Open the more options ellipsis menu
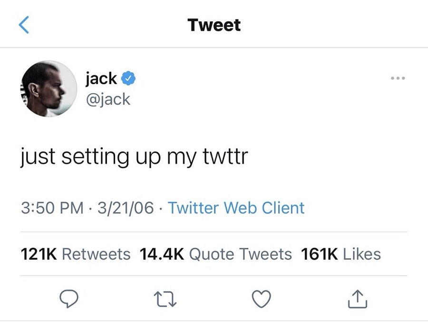This screenshot has height=322, width=428. [398, 78]
